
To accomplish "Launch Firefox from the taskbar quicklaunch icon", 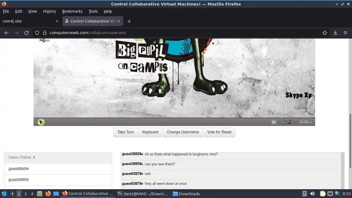I will [48, 194].
